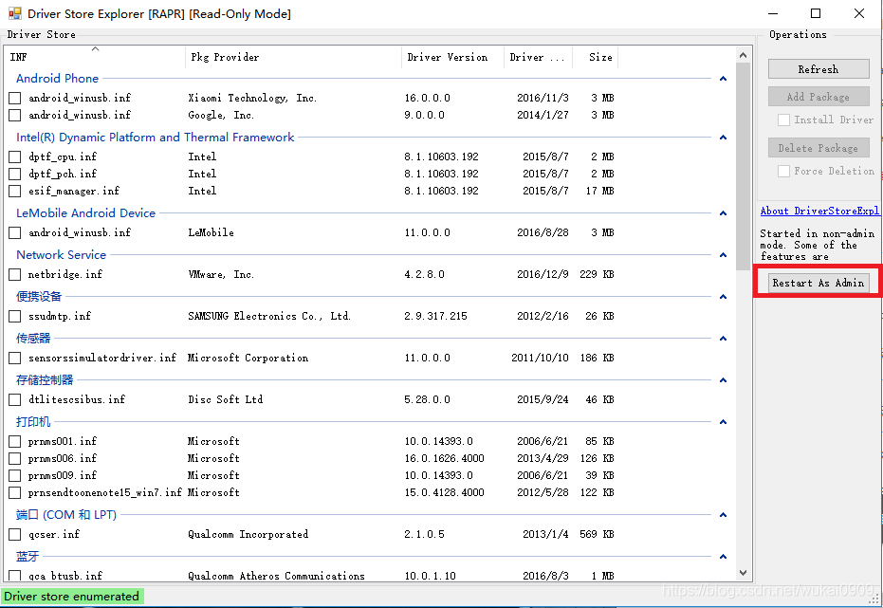Image resolution: width=883 pixels, height=608 pixels.
Task: Check the prnms006.inf checkbox
Action: coord(15,458)
